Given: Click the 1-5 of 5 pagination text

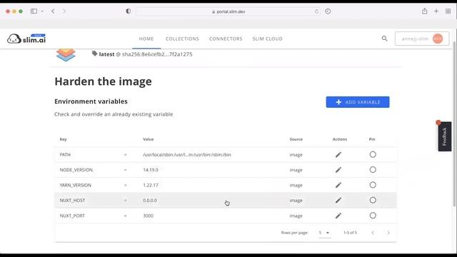Looking at the screenshot, I should point(350,233).
